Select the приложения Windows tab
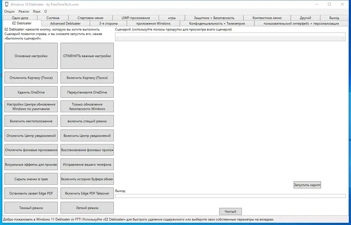The width and height of the screenshot is (351, 225). (x=153, y=23)
